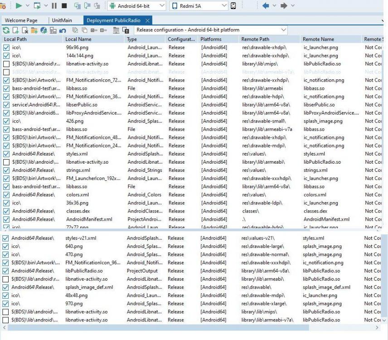Open the back-history dropdown arrow
The width and height of the screenshot is (388, 340).
pyautogui.click(x=274, y=5)
